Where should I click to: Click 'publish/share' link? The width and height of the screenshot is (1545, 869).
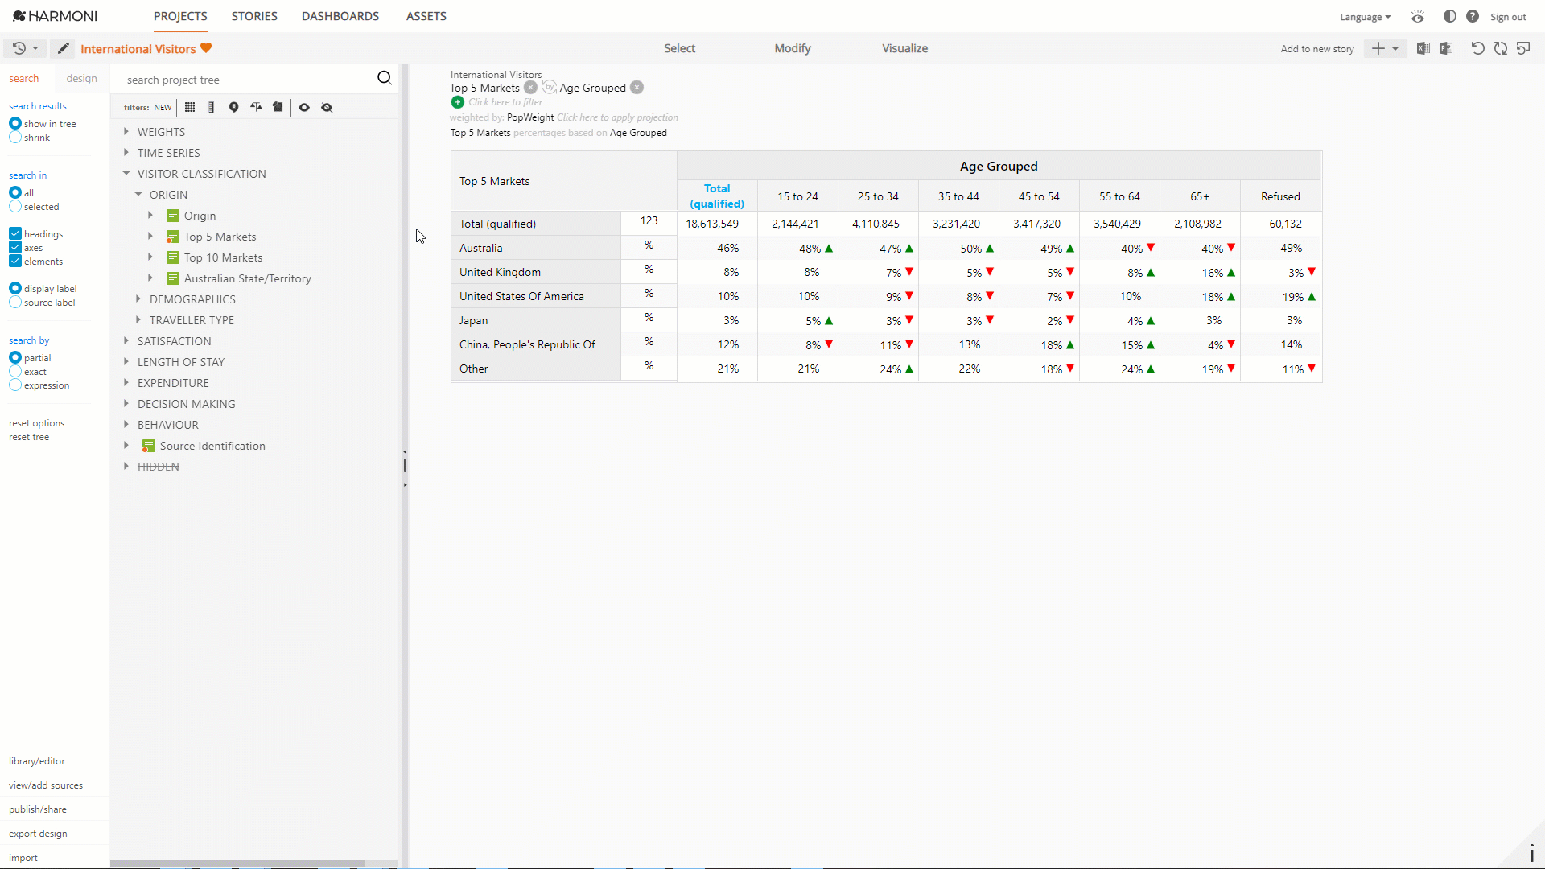coord(38,809)
